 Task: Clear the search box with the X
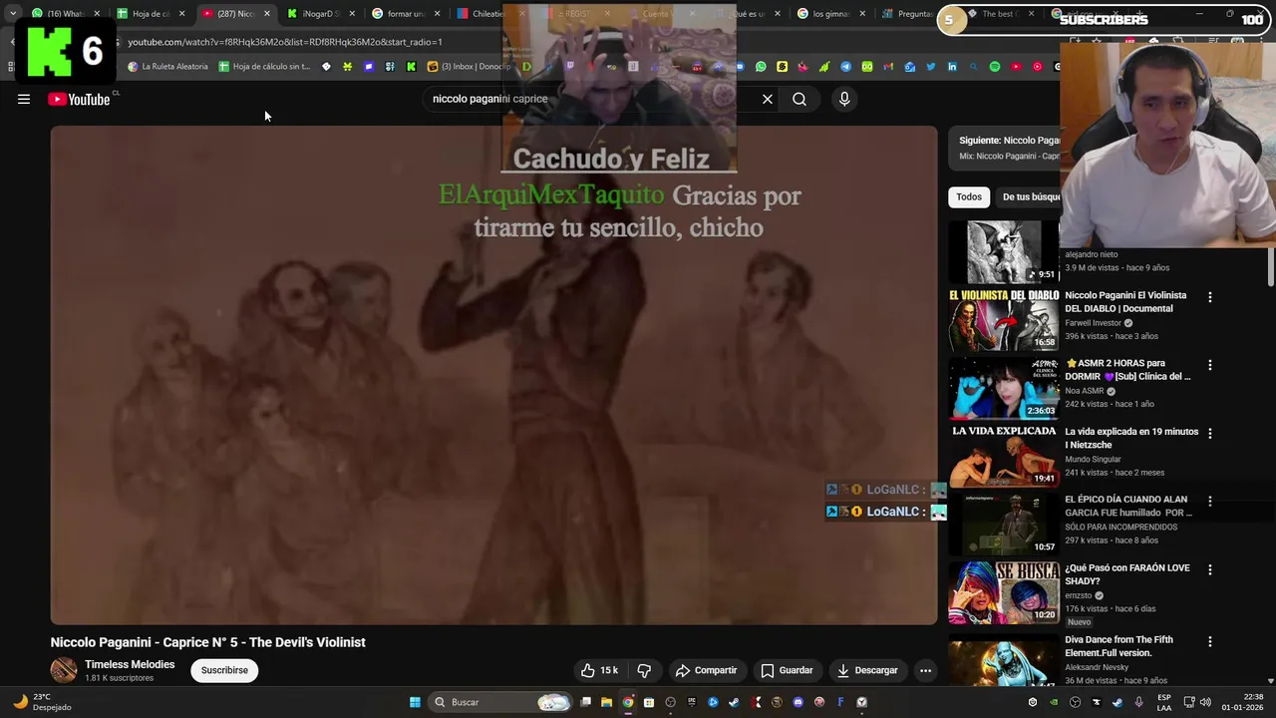(x=768, y=99)
